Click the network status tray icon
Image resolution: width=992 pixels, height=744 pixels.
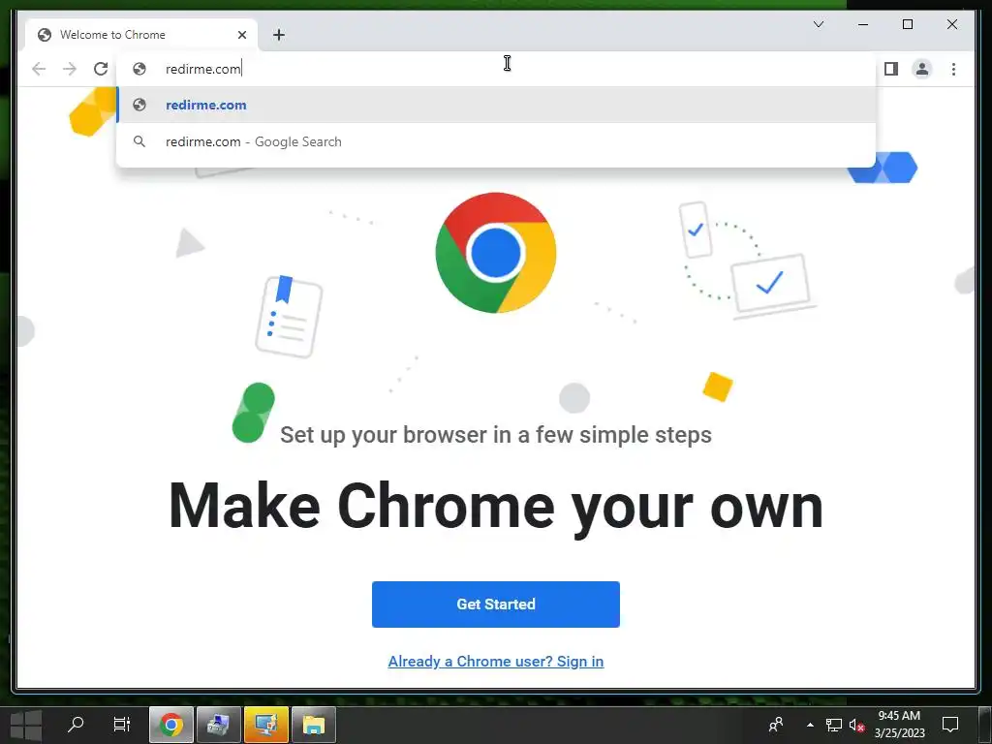point(834,725)
